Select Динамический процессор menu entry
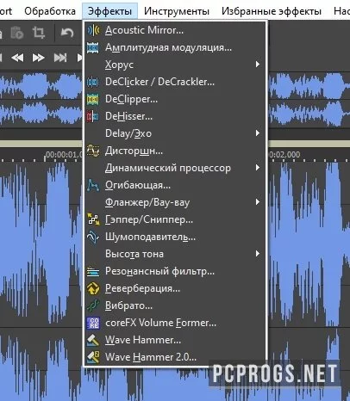The image size is (350, 401). click(x=175, y=168)
